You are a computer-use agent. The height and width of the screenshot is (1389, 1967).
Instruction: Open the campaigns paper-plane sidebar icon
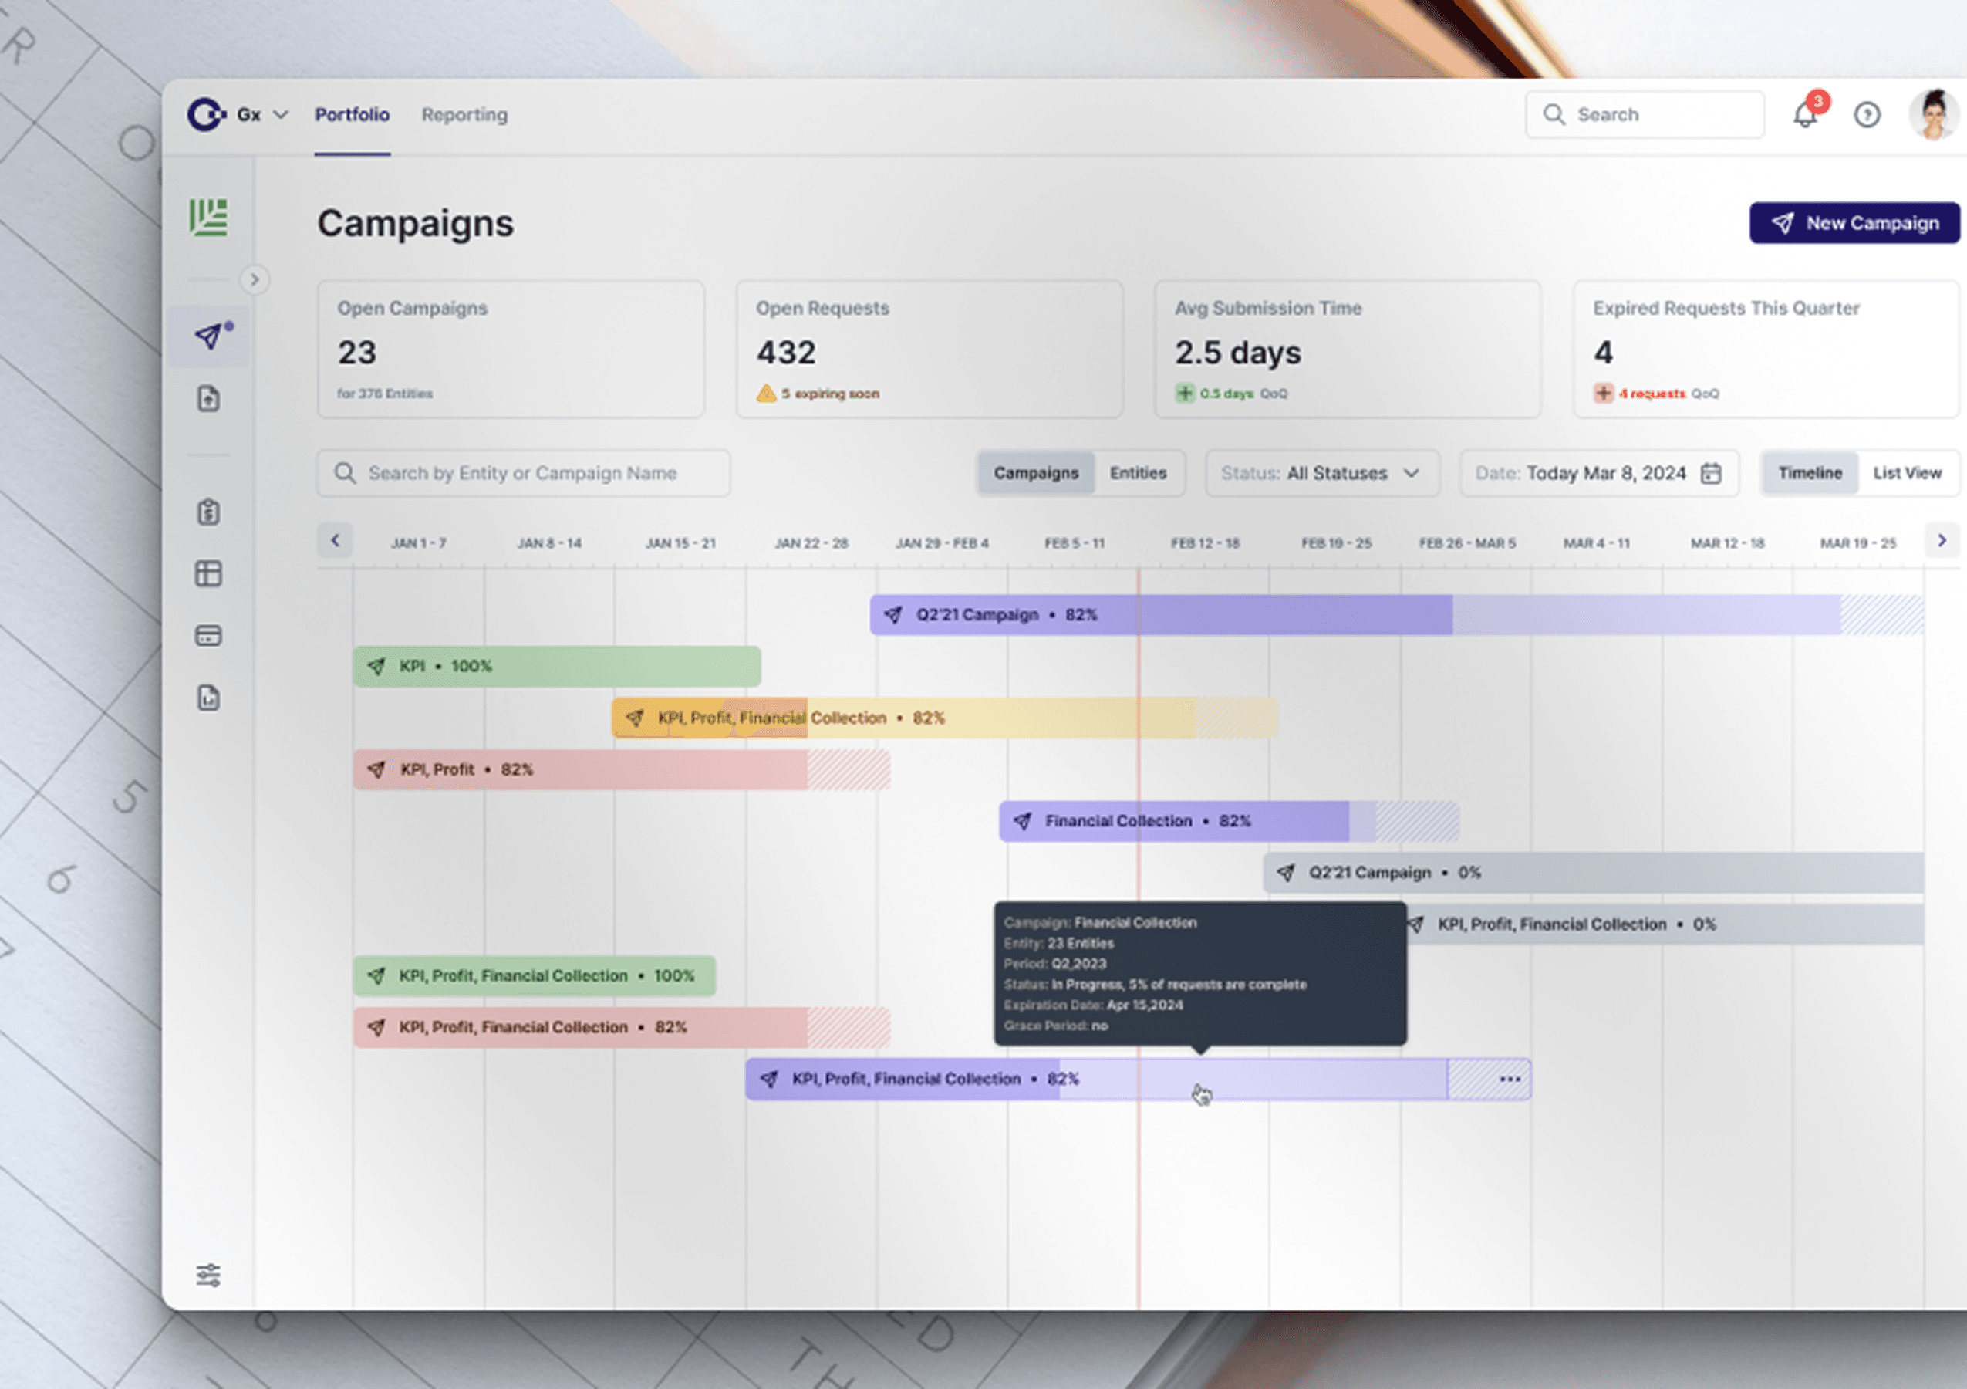(x=209, y=336)
